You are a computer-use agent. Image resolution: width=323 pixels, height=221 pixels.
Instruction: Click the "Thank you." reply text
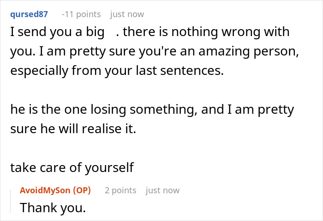point(53,208)
